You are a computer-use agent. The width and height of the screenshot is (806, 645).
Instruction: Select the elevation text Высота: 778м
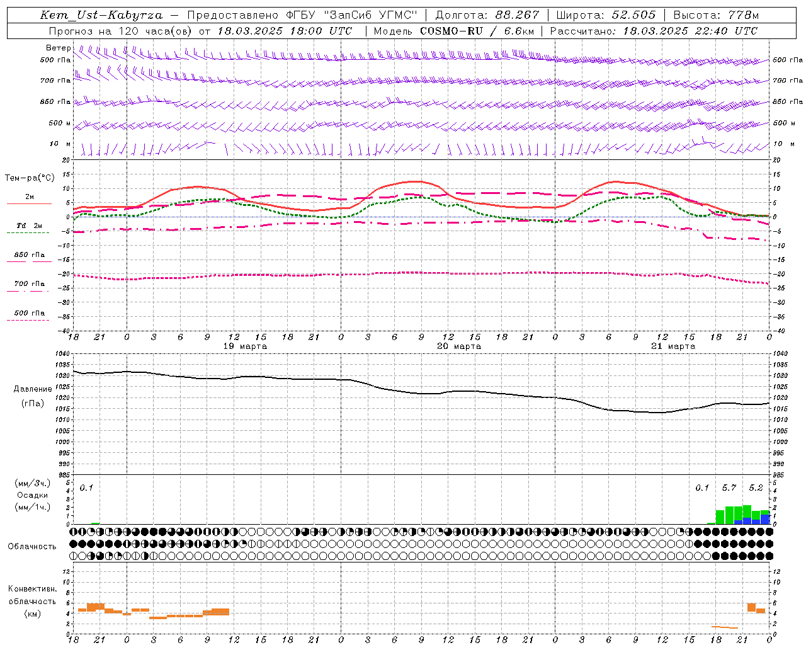pos(716,15)
